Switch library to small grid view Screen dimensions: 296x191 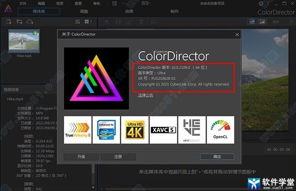coord(77,22)
